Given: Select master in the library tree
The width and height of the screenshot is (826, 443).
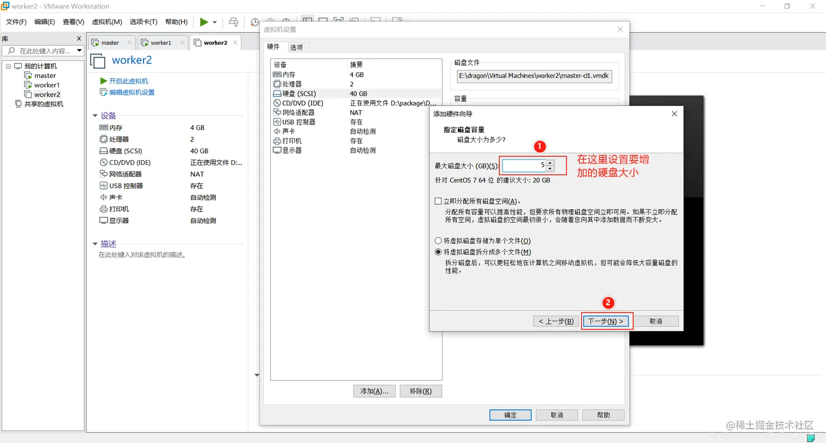Looking at the screenshot, I should (45, 76).
